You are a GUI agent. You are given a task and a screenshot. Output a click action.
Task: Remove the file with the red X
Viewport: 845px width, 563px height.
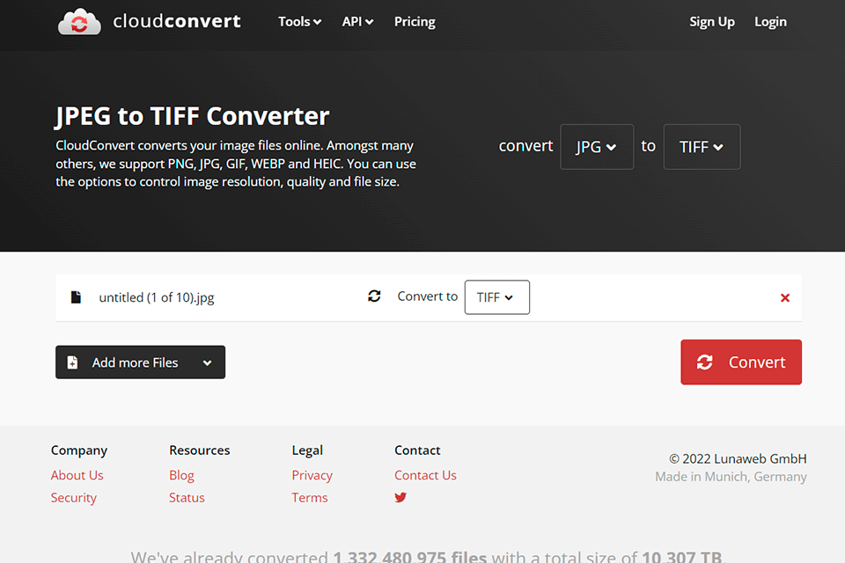pyautogui.click(x=784, y=298)
